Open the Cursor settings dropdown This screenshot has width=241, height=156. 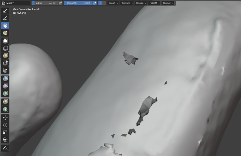[168, 3]
